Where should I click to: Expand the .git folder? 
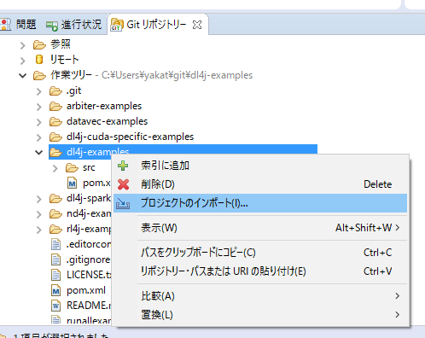(x=39, y=91)
